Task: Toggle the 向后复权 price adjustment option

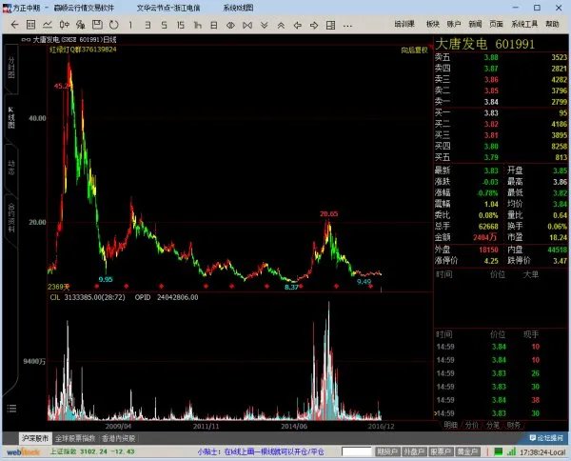Action: point(414,49)
